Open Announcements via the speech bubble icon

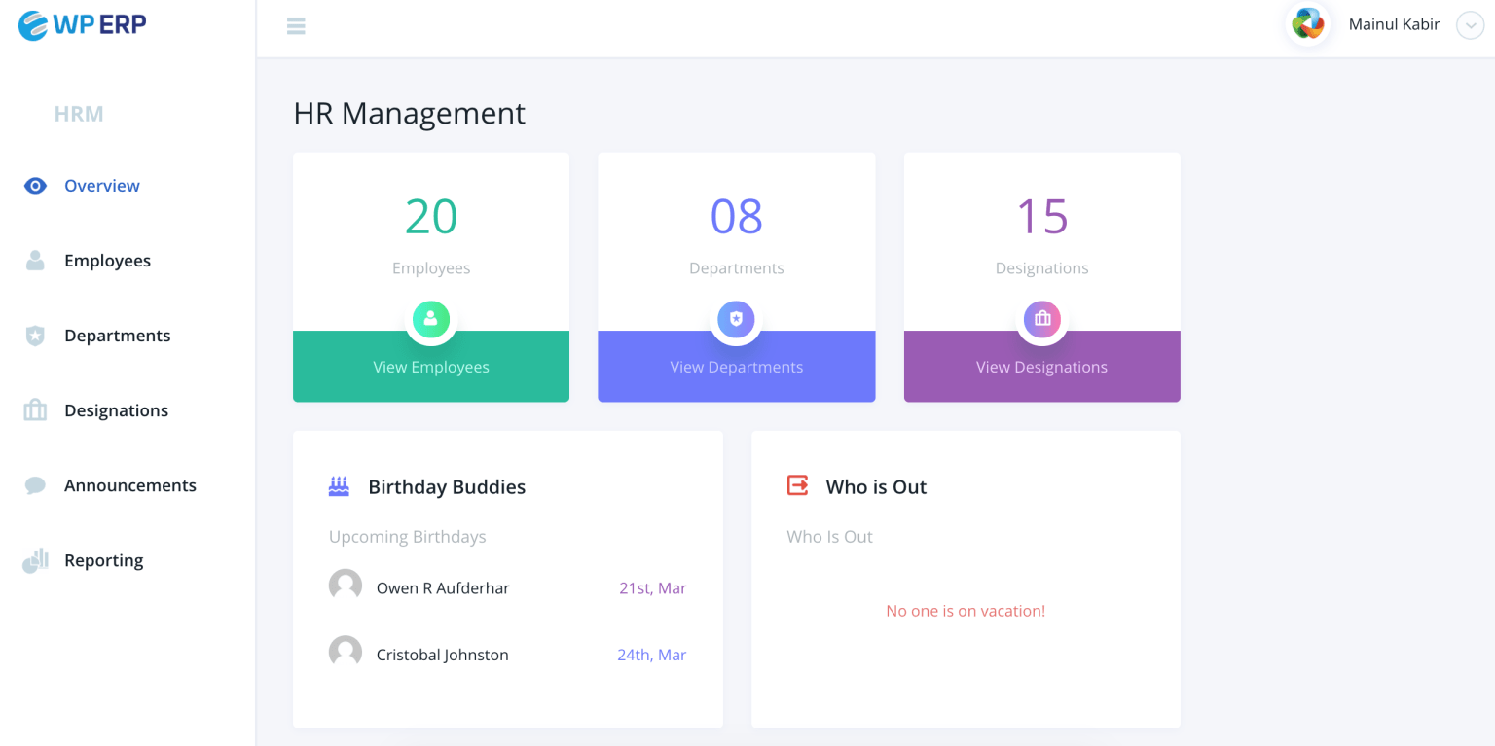pos(35,484)
